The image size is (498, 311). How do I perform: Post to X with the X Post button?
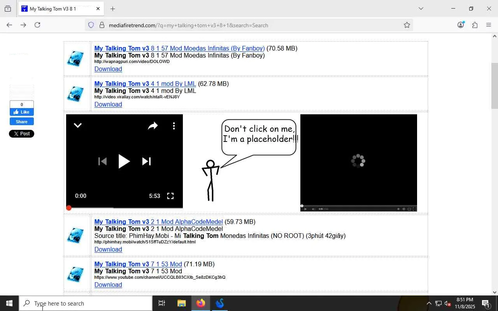[22, 134]
